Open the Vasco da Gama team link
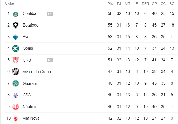Screen dimensions: 178x124 click(x=37, y=72)
